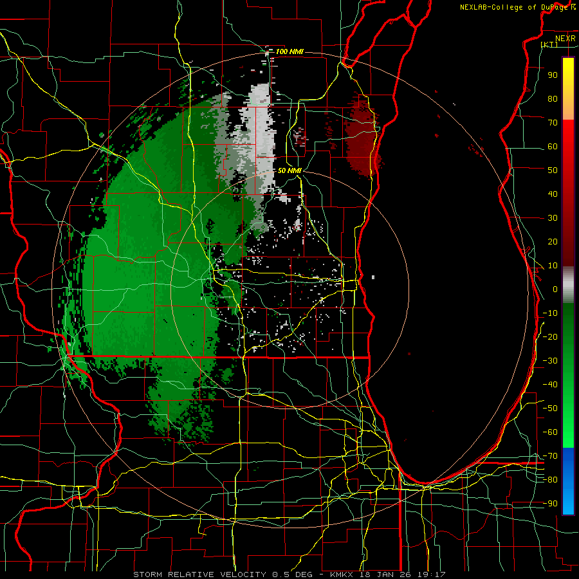Screen dimensions: 579x579
Task: Click the 50 value on the velocity scale
Action: click(x=553, y=170)
